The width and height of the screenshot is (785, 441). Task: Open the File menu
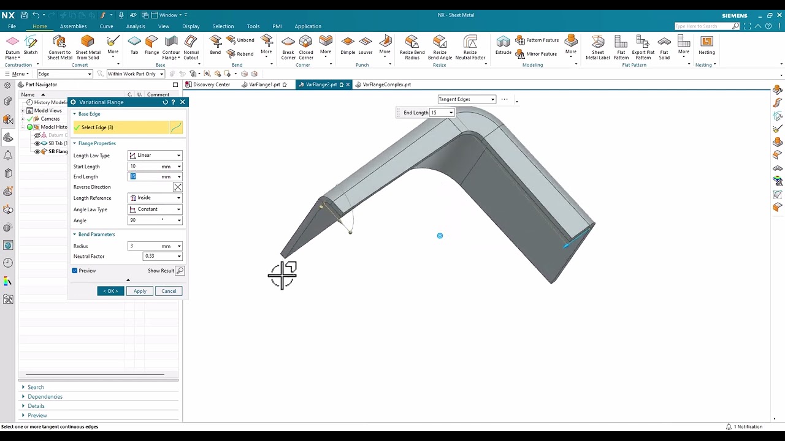pos(12,26)
